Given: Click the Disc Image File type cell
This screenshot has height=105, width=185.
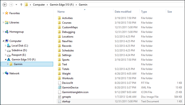Looking at the screenshot, I should point(150,97).
